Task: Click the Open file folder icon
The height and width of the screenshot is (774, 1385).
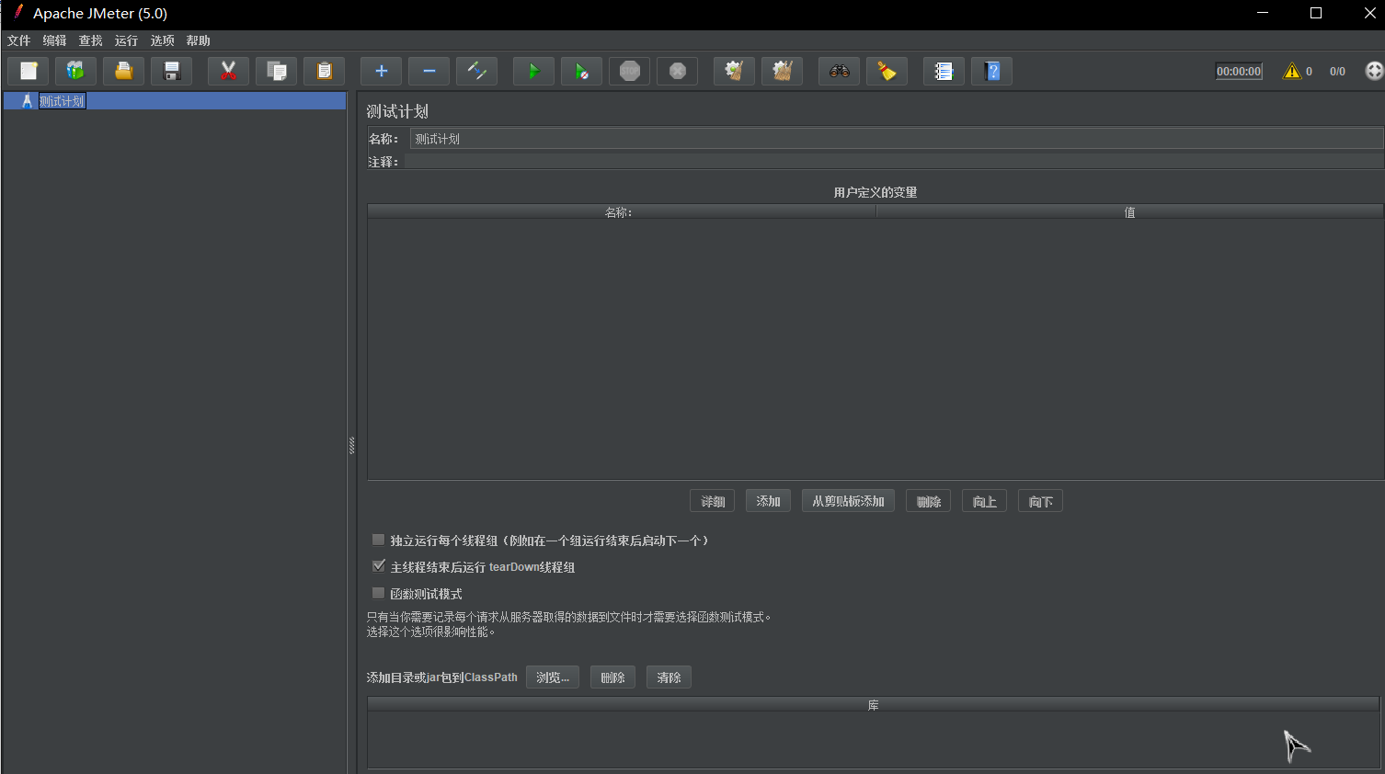Action: 124,71
